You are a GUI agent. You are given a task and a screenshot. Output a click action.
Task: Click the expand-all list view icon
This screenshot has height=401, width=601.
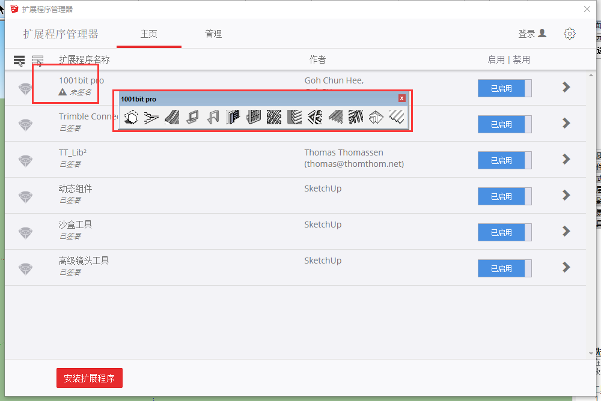(x=19, y=60)
